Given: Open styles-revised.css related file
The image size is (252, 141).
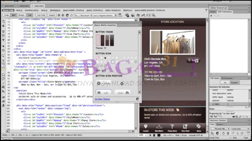Looking at the screenshot, I should point(113,10).
